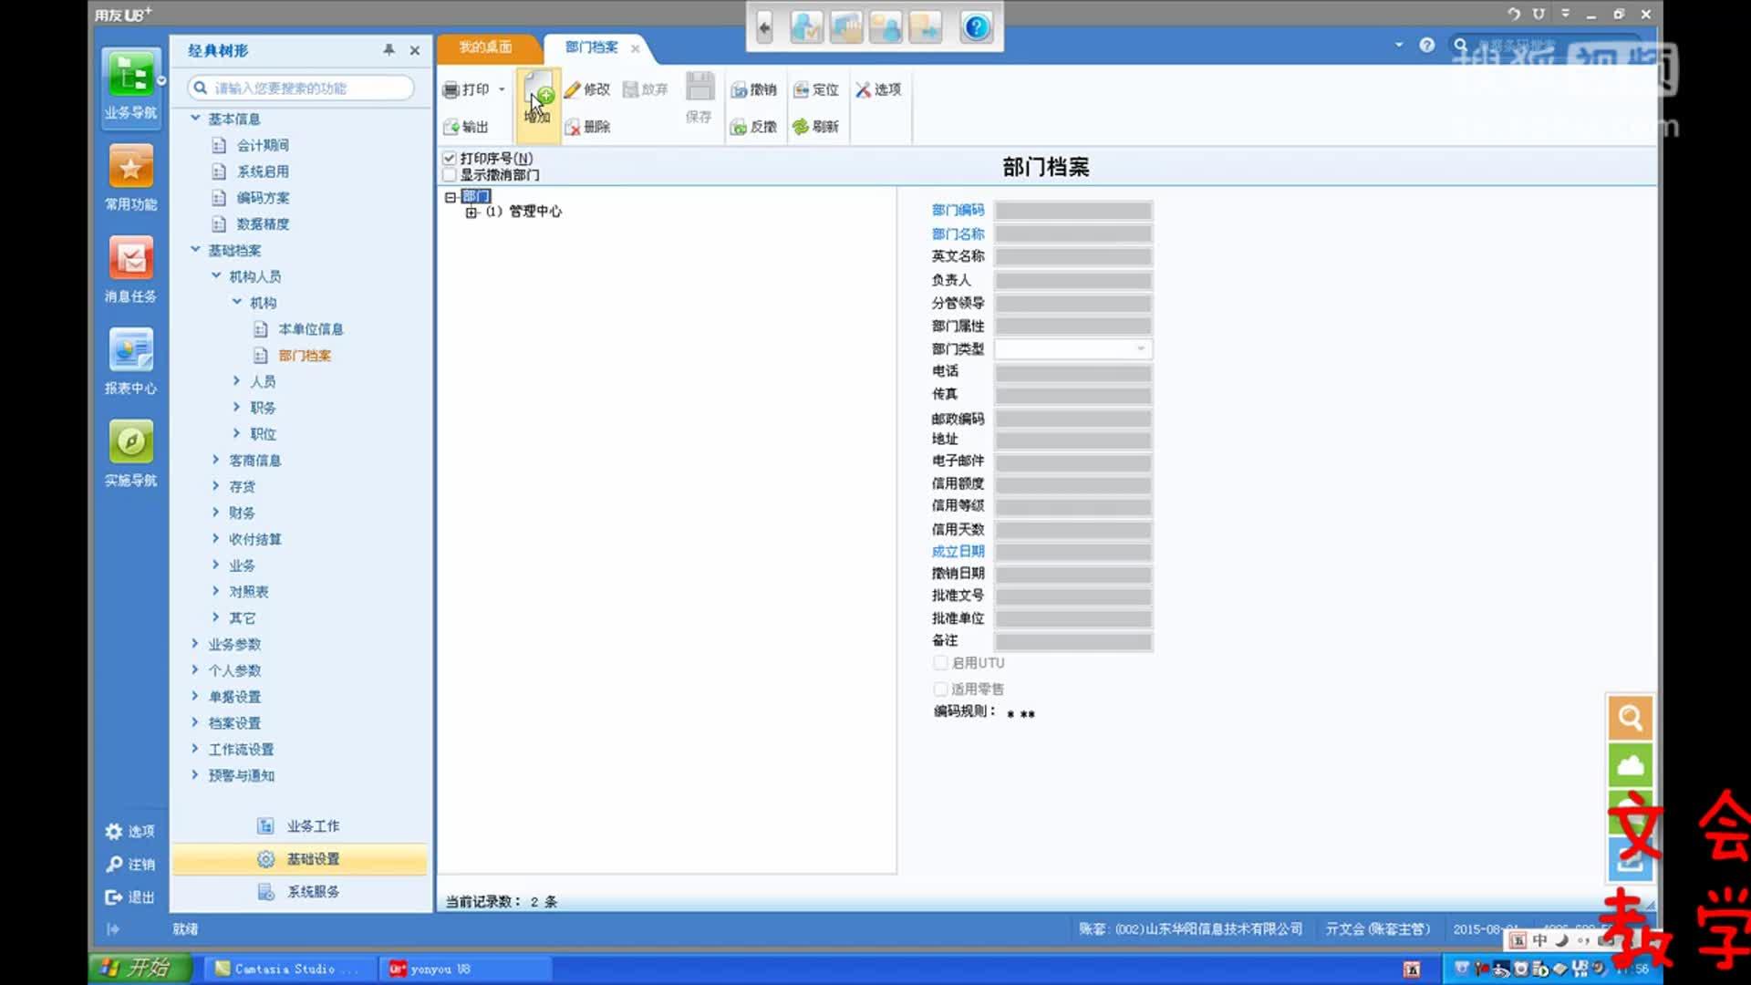Click the 定位 (Locate) toolbar icon
The height and width of the screenshot is (985, 1751).
coord(801,89)
